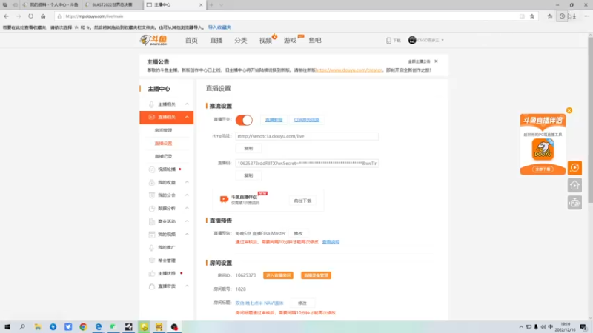Screen dimensions: 593x333
Task: Expand the 我的公会 section chevron
Action: tap(187, 195)
